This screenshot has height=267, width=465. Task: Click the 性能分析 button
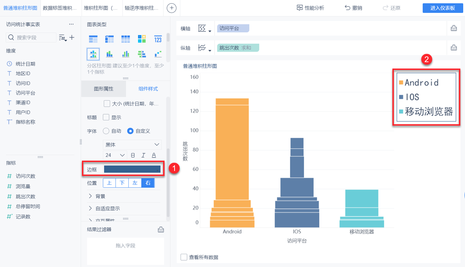pyautogui.click(x=310, y=8)
